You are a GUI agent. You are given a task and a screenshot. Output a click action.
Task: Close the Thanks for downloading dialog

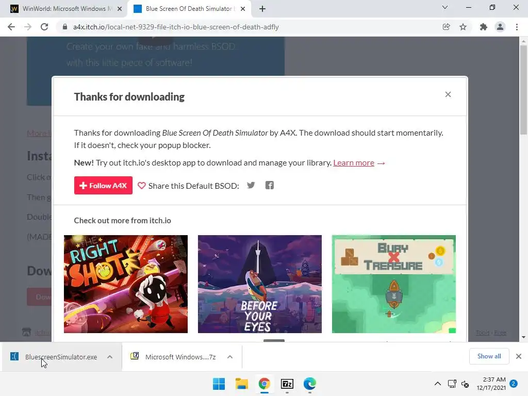[448, 94]
